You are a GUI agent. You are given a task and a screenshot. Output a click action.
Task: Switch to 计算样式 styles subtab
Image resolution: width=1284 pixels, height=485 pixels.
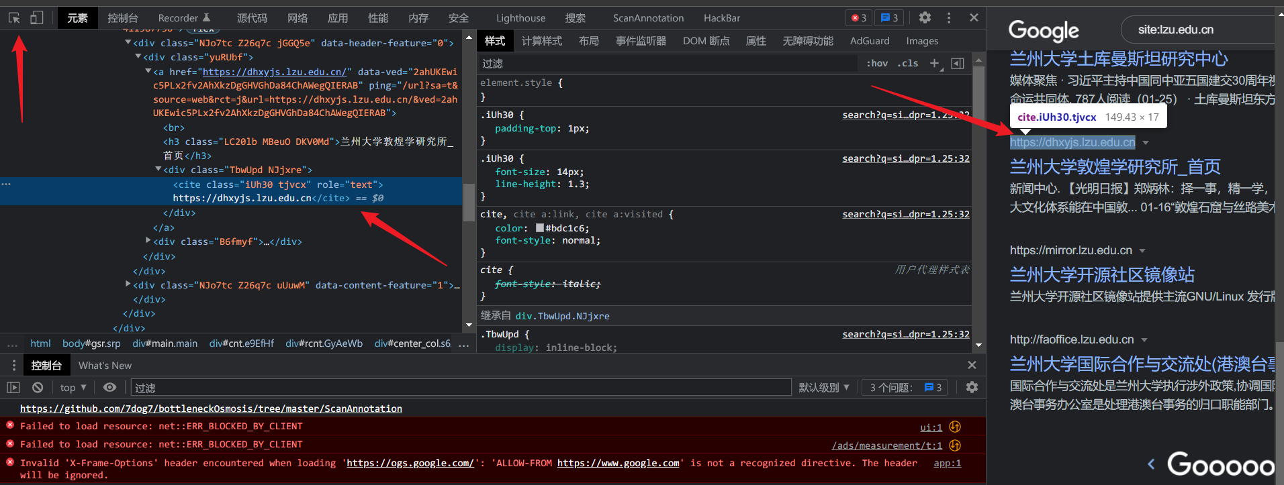coord(542,41)
